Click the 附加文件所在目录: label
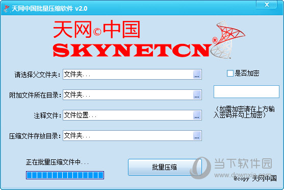The width and height of the screenshot is (284, 190). [35, 95]
